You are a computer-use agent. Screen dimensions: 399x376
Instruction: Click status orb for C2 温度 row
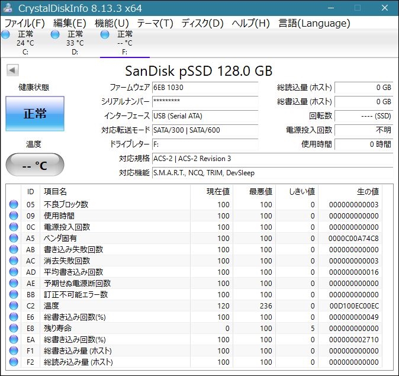[14, 306]
